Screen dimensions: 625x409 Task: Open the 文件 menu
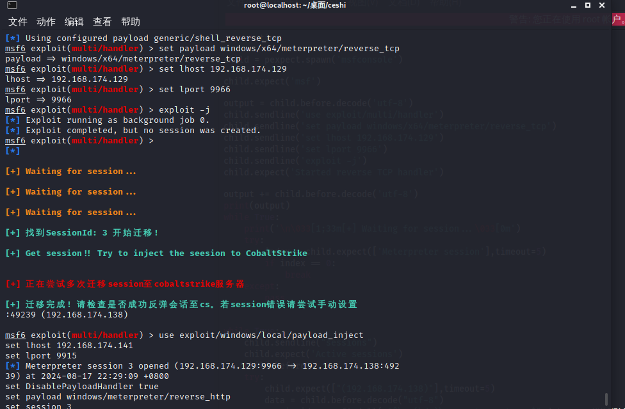[x=18, y=22]
